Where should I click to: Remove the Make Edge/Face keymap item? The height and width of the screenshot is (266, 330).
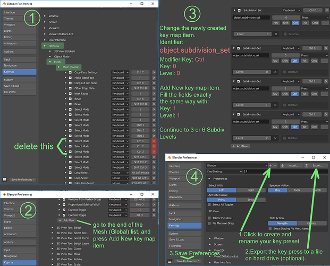(154, 78)
